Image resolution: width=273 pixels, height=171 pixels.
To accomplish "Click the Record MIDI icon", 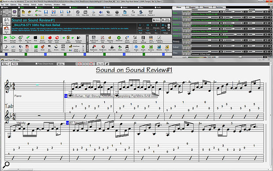I will point(50,38).
